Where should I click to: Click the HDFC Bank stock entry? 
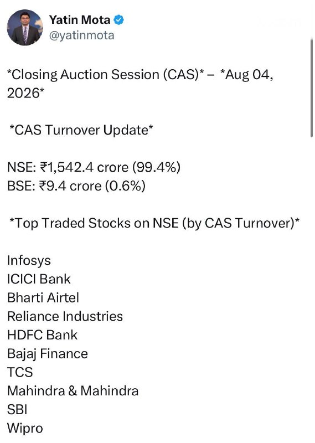pyautogui.click(x=42, y=335)
